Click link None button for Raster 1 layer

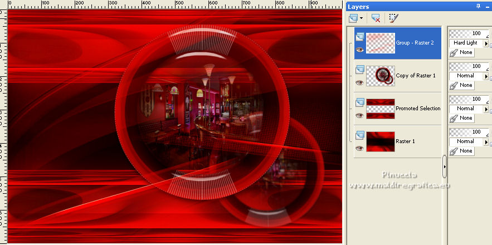(461, 151)
